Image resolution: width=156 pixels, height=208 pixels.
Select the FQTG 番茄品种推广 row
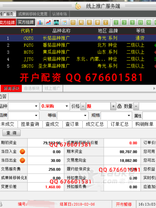coord(78,45)
